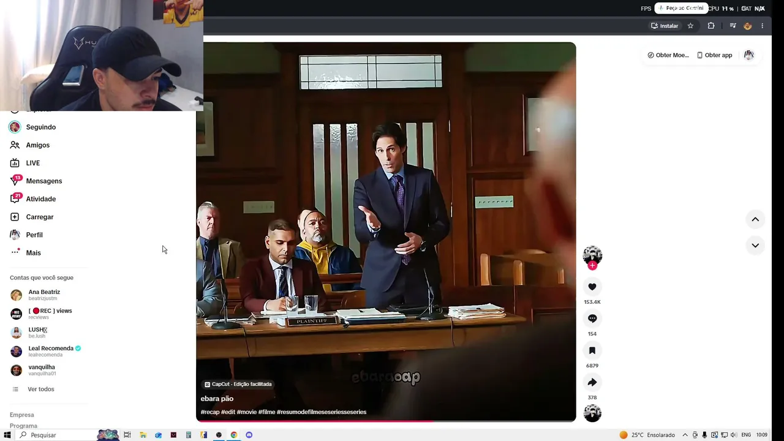Show hidden system tray icons
Image resolution: width=784 pixels, height=441 pixels.
685,435
